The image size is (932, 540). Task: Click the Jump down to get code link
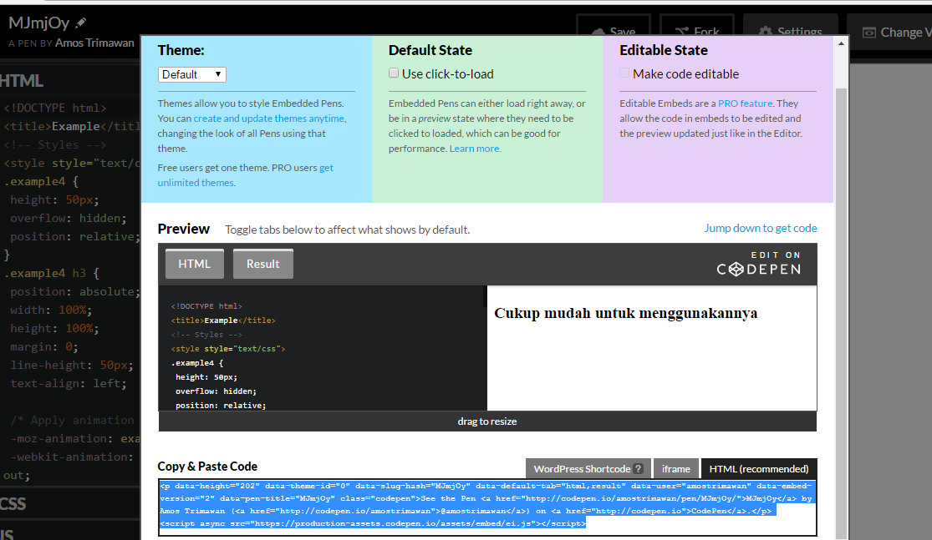[x=761, y=228]
